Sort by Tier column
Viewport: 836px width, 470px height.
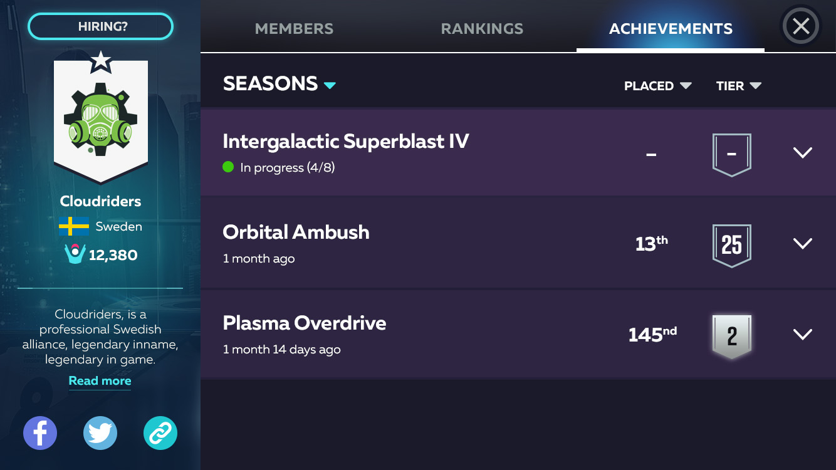(x=738, y=86)
